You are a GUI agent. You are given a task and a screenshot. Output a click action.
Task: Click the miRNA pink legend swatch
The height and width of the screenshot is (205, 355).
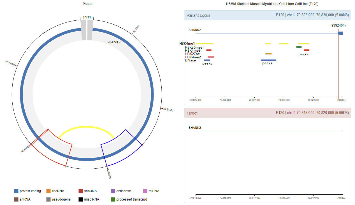pos(145,191)
